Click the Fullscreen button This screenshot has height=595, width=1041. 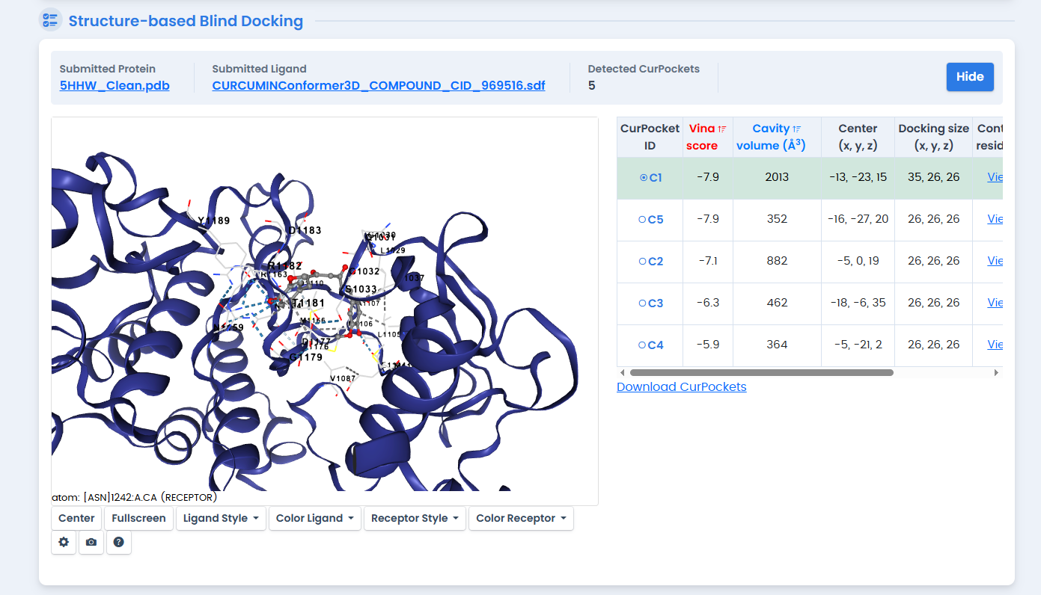click(x=138, y=518)
